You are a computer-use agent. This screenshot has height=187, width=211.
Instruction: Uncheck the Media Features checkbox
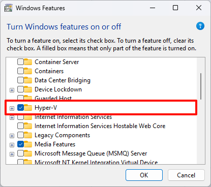(20, 144)
